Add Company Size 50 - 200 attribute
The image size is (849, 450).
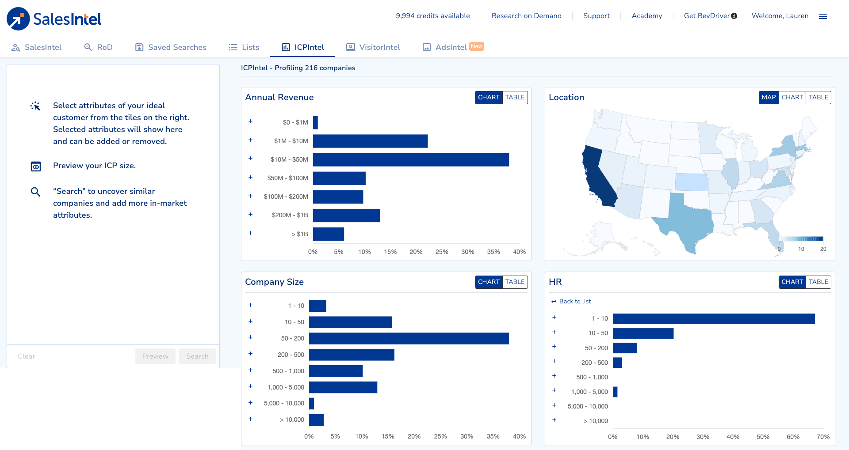(251, 337)
